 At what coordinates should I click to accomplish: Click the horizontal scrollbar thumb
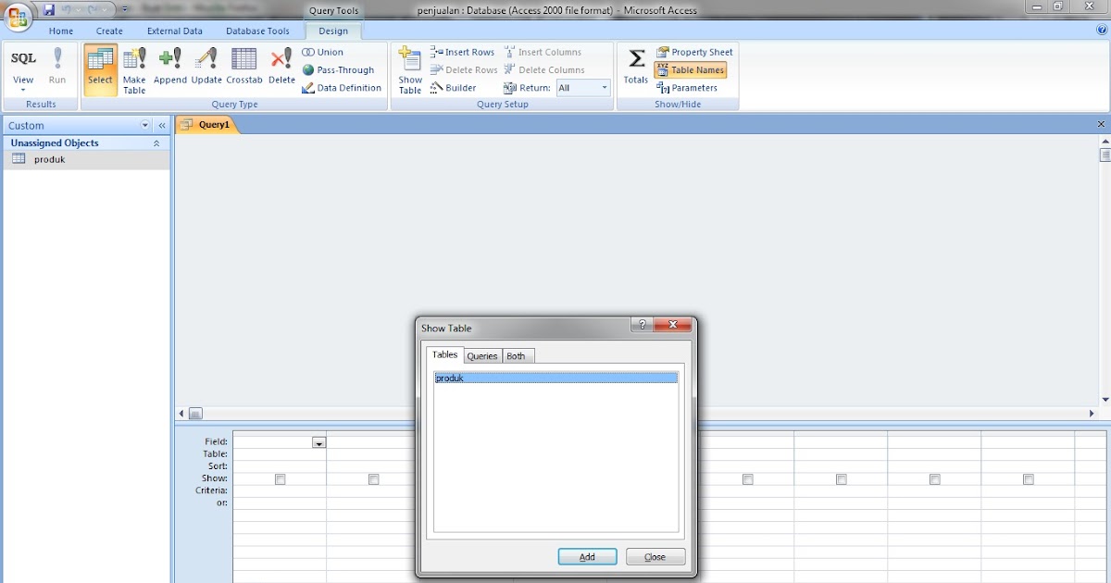coord(195,414)
